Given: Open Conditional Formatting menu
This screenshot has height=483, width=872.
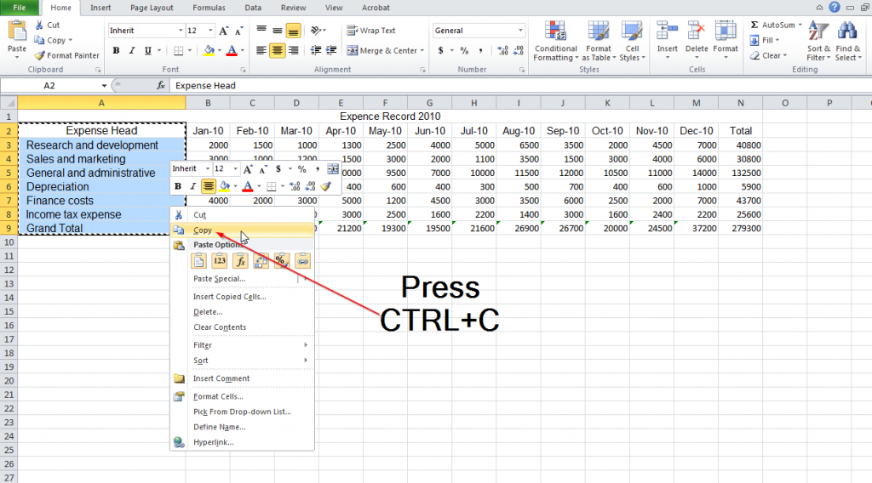Looking at the screenshot, I should click(x=555, y=41).
